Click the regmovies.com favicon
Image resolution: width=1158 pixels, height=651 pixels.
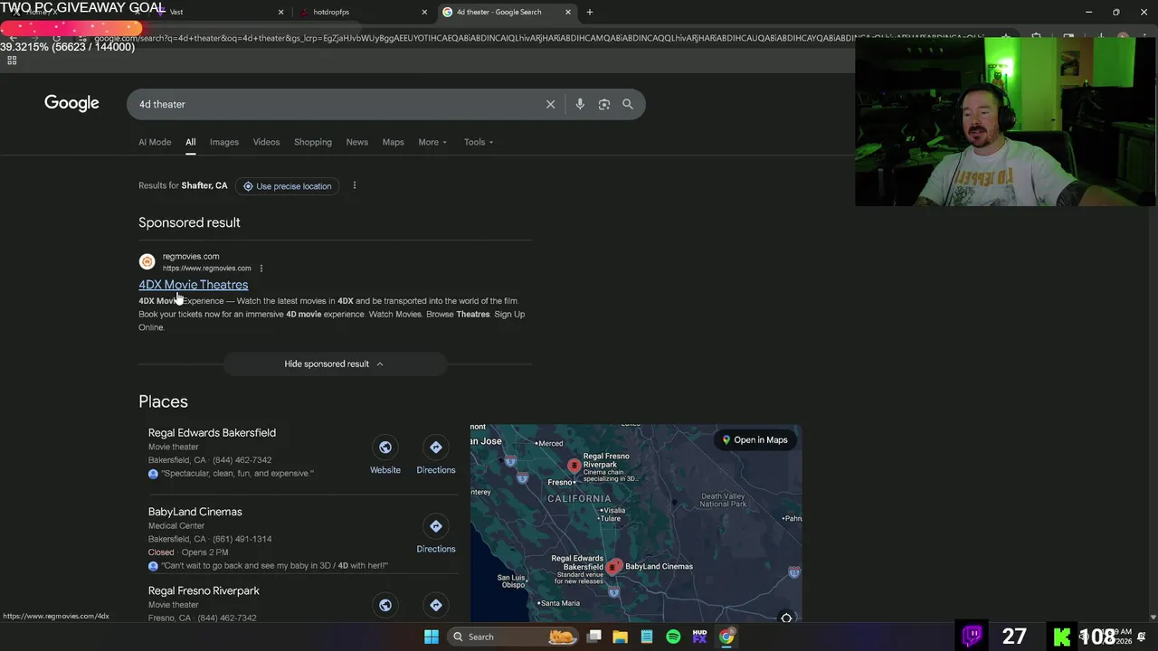(147, 262)
